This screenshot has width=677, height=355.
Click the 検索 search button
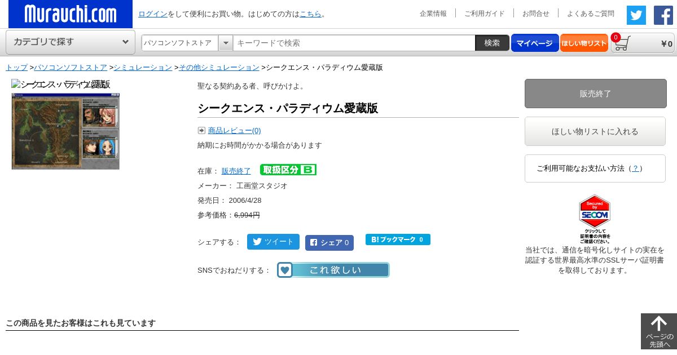[492, 43]
